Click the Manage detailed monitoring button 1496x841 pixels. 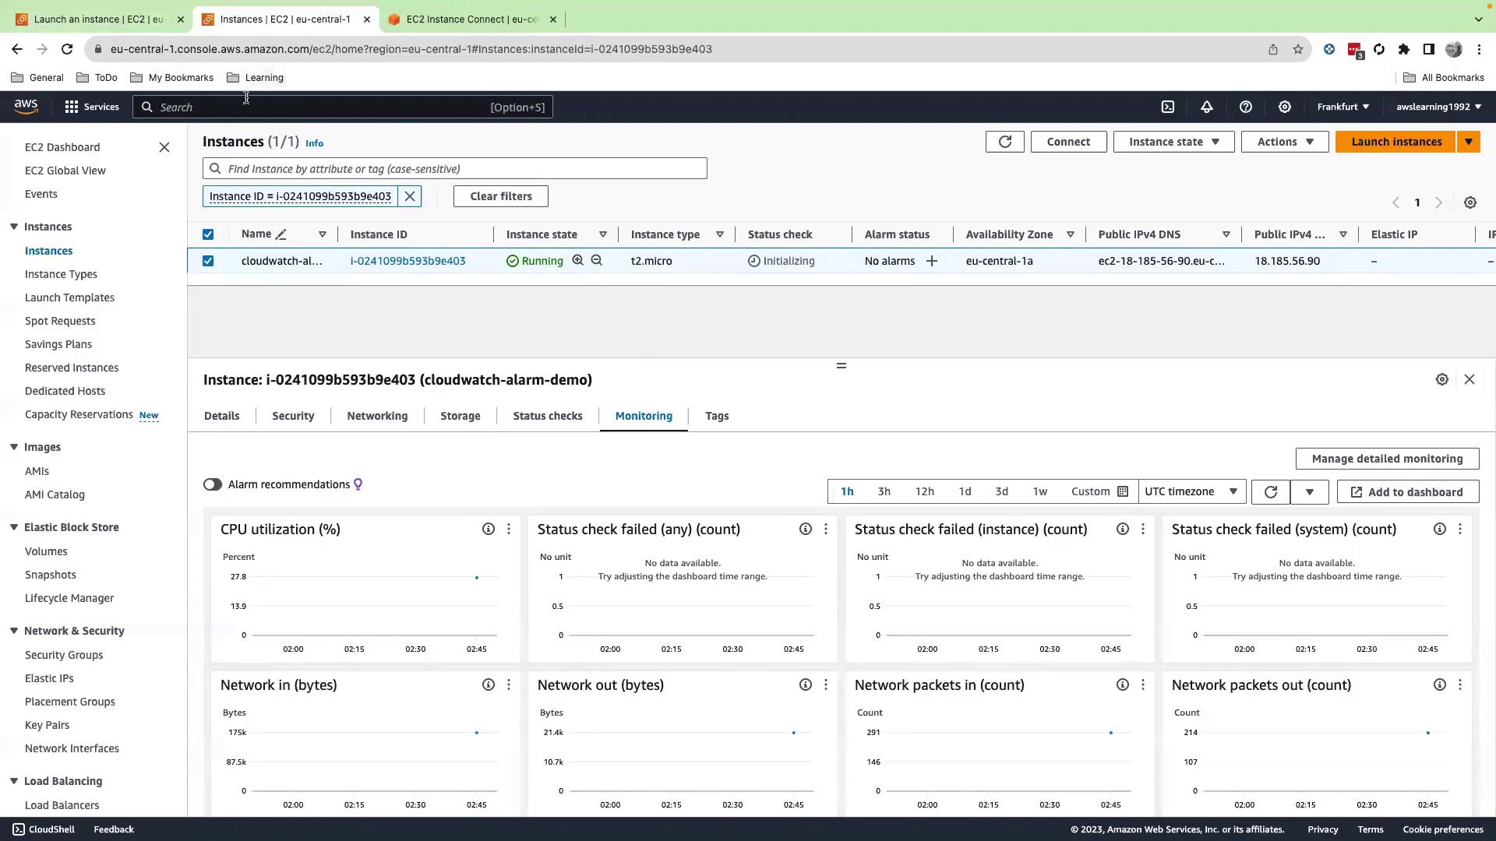click(1387, 459)
